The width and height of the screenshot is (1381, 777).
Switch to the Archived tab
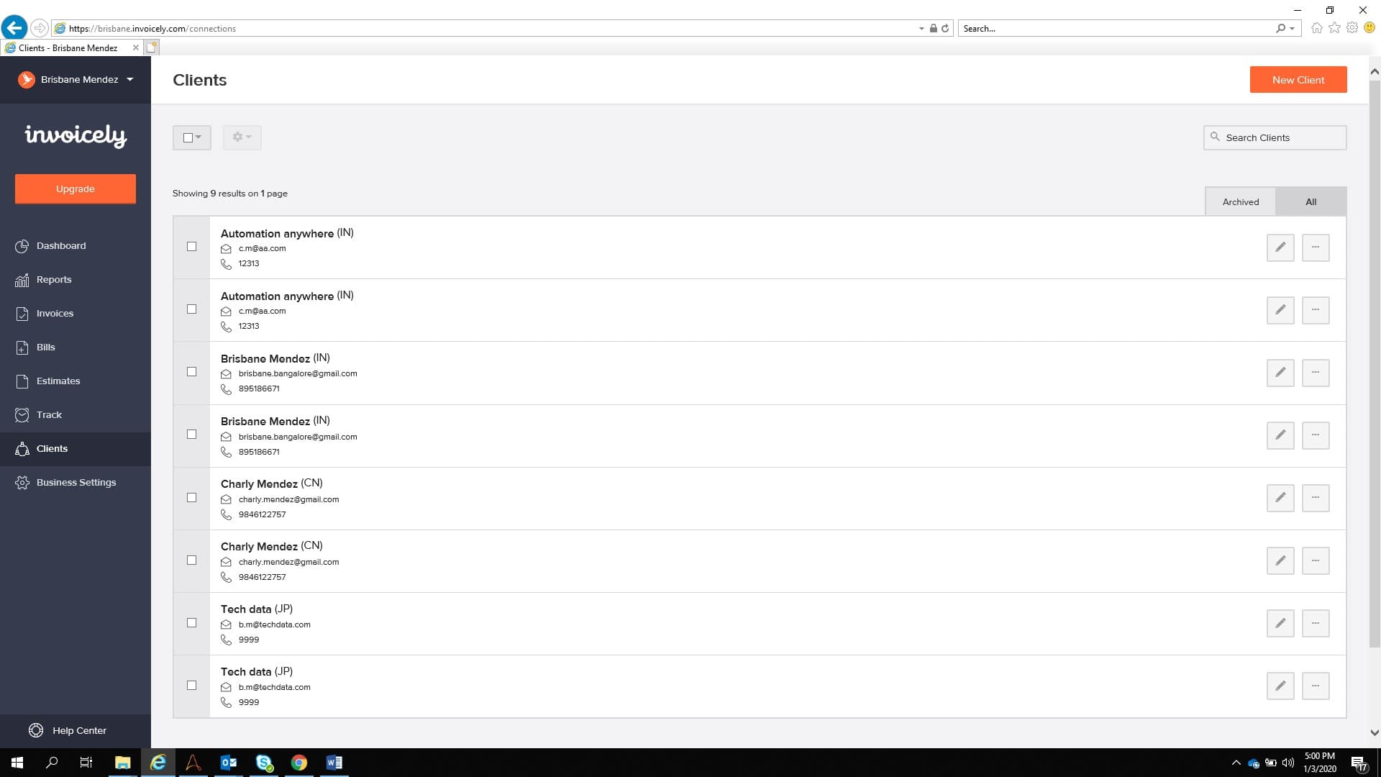[1241, 202]
